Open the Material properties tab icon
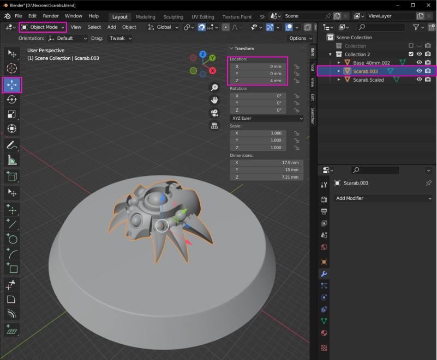This screenshot has height=360, width=437. (324, 333)
